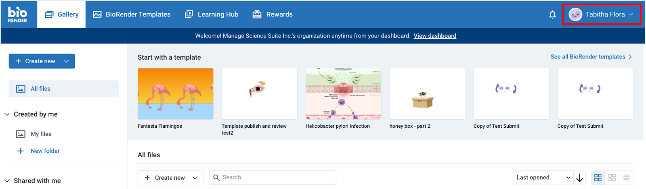Screen dimensions: 646x189
Task: Click the BioRender logo
Action: (18, 15)
